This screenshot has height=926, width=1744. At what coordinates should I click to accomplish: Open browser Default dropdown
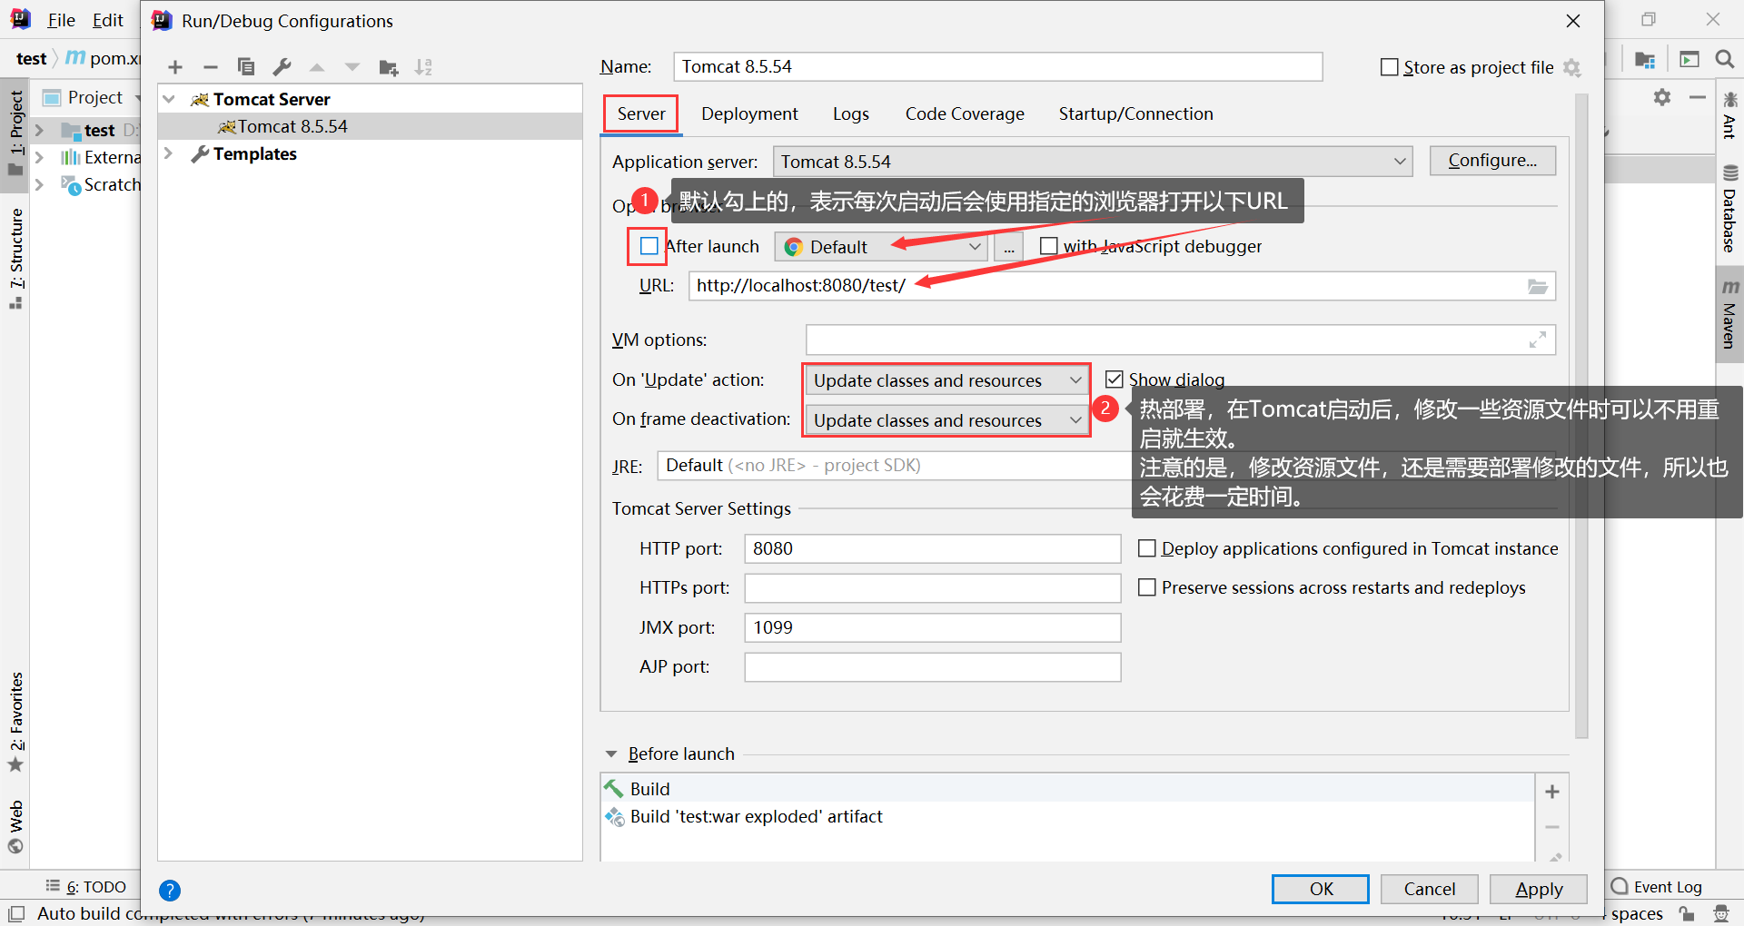(881, 247)
